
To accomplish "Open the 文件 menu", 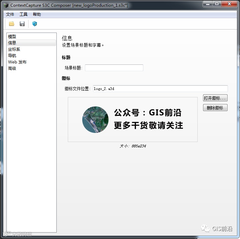I will pyautogui.click(x=10, y=14).
